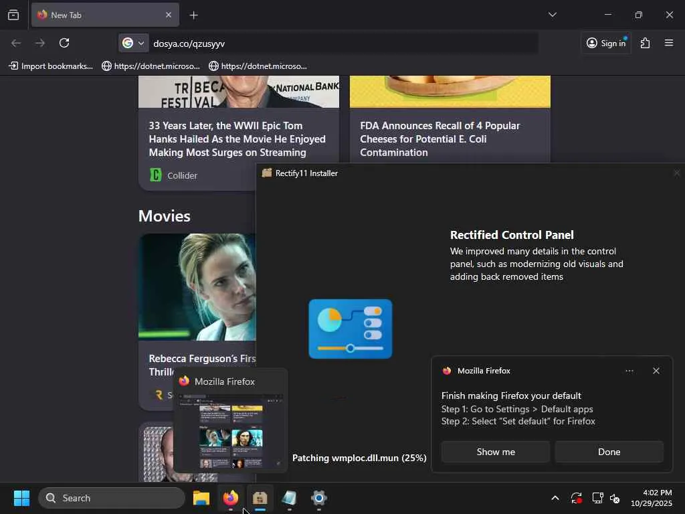
Task: Select the New Tab browser tab
Action: (105, 15)
